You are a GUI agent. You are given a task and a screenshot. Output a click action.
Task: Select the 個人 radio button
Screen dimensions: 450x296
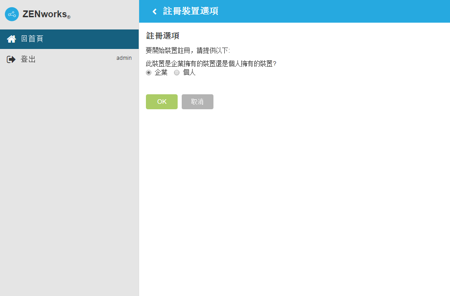[177, 73]
